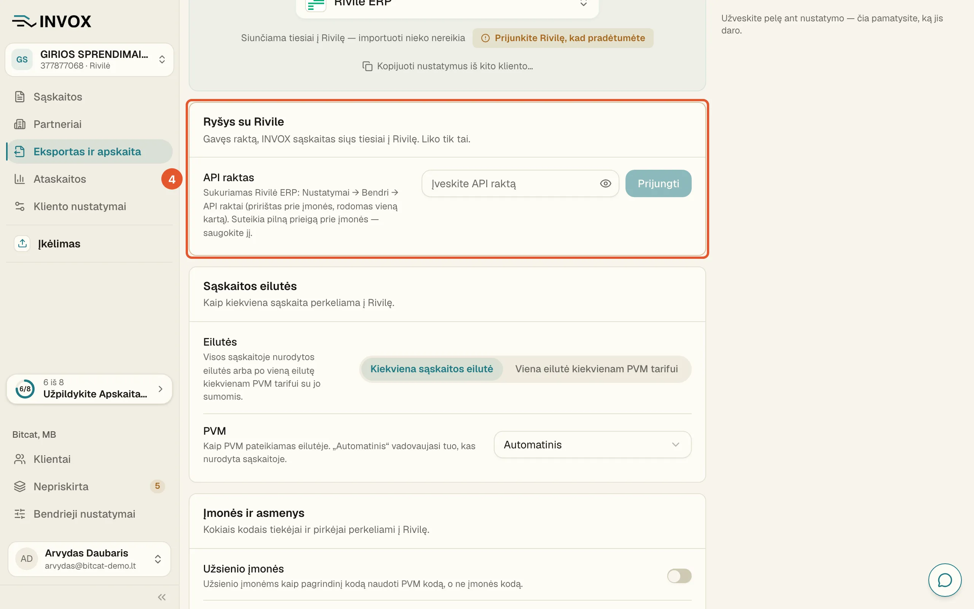Enable the Užsienio įmonės switch

[x=679, y=576]
